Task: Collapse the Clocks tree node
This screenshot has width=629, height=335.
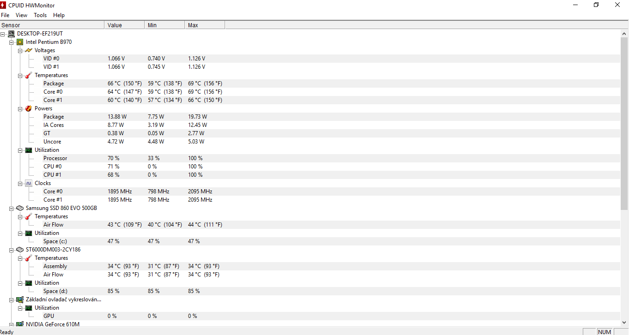Action: click(x=20, y=183)
